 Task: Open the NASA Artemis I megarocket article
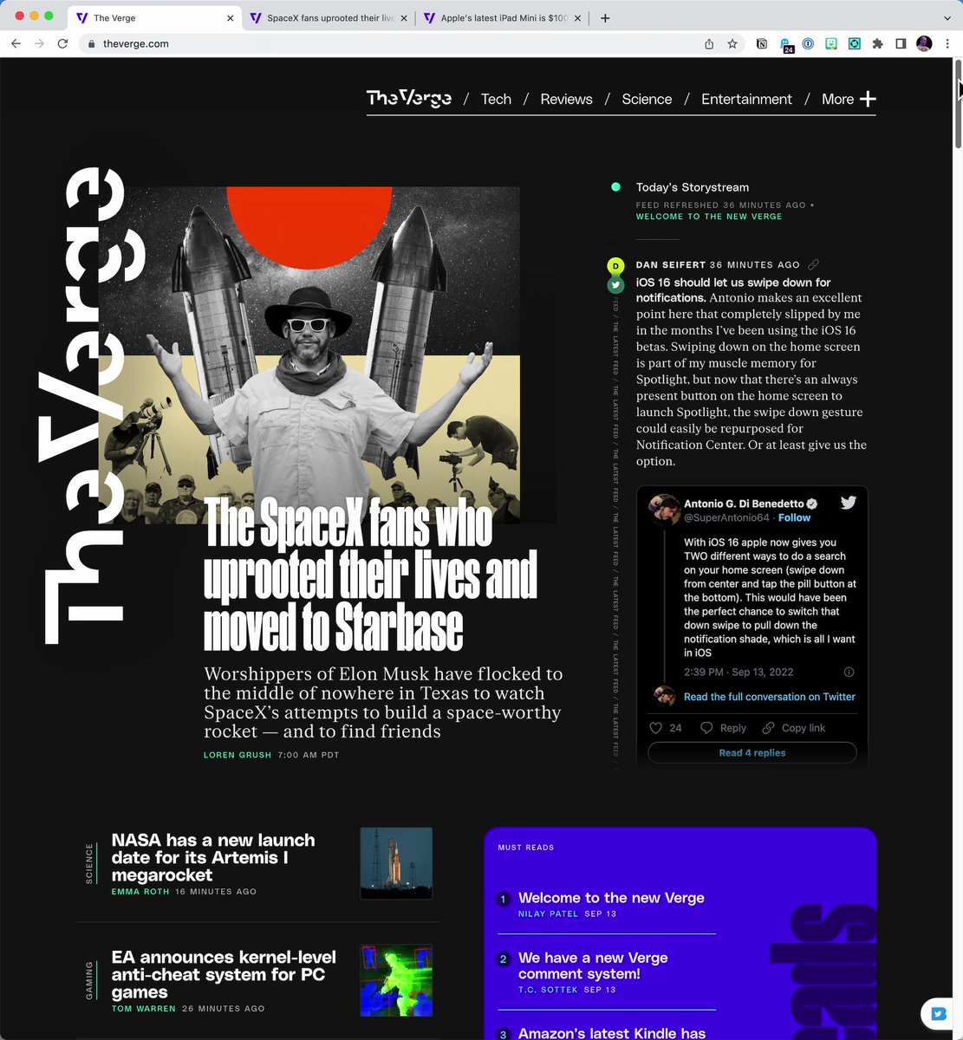pos(213,857)
